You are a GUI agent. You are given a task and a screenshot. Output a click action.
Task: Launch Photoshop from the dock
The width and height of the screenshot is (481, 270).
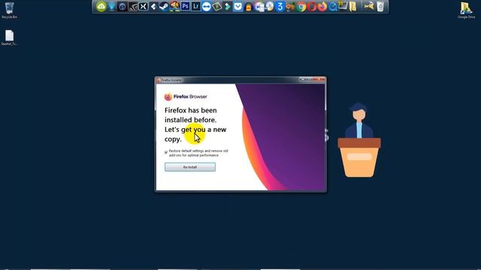click(185, 7)
